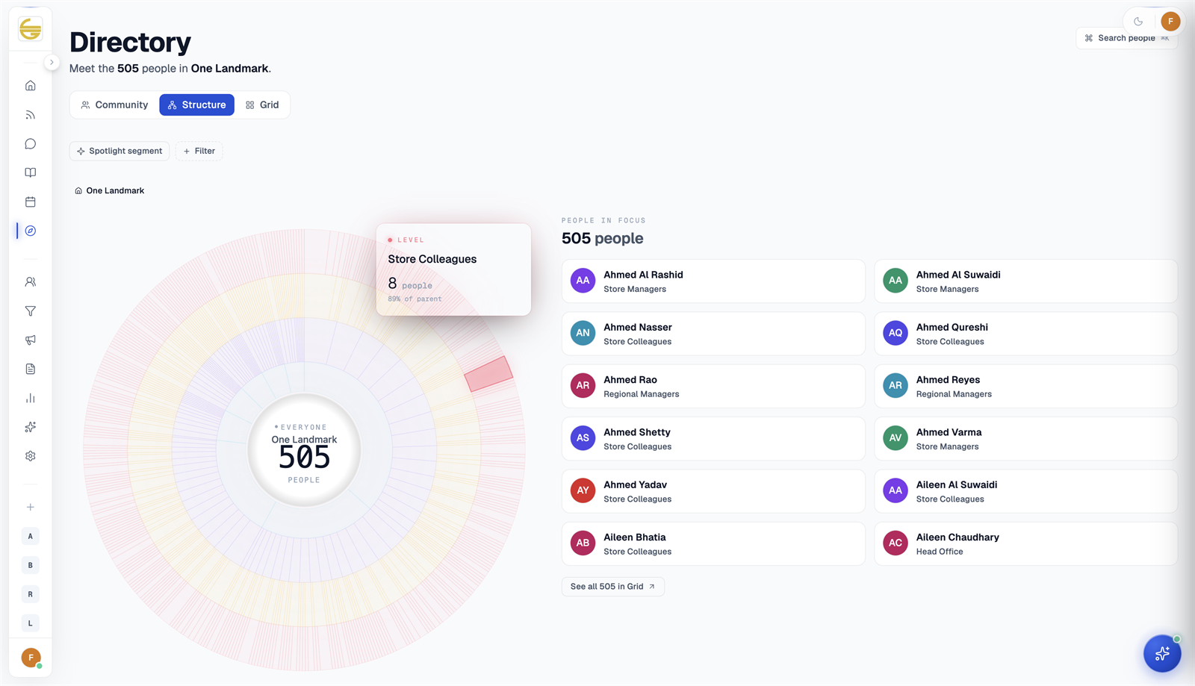Open the bottom-left user avatar F
Screen dimensions: 1195x686
[x=31, y=658]
